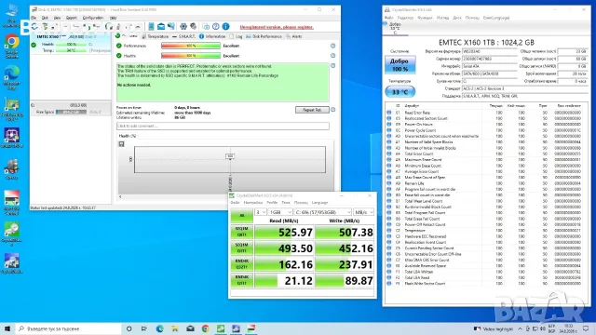This screenshot has height=335, width=596.
Task: Open the Profile menu in CrystalDiskMark
Action: 272,203
